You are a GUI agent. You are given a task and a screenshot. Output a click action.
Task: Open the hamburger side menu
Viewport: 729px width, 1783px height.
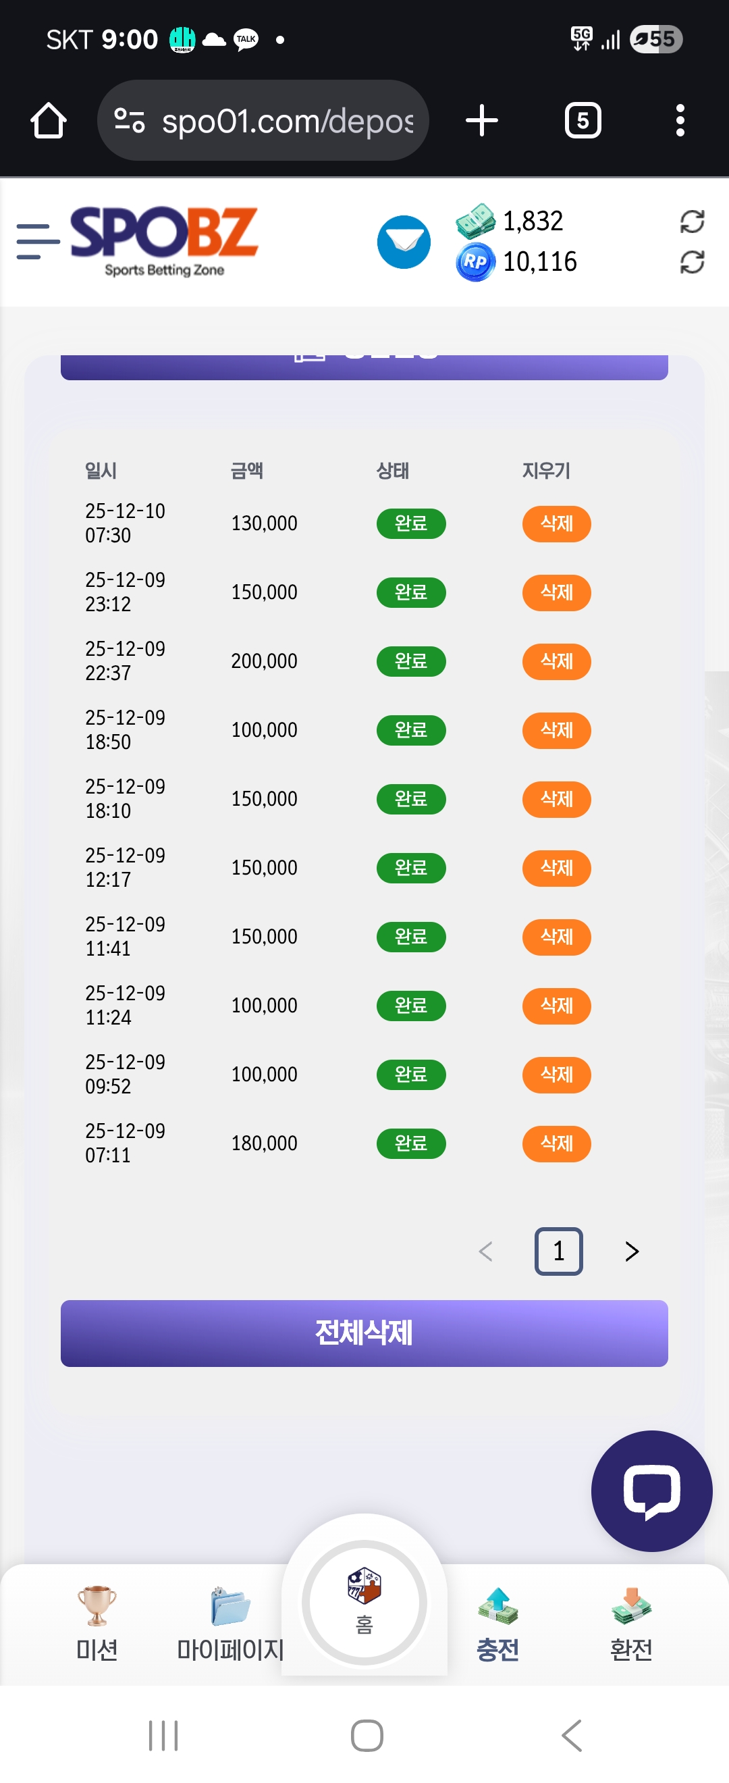click(37, 242)
